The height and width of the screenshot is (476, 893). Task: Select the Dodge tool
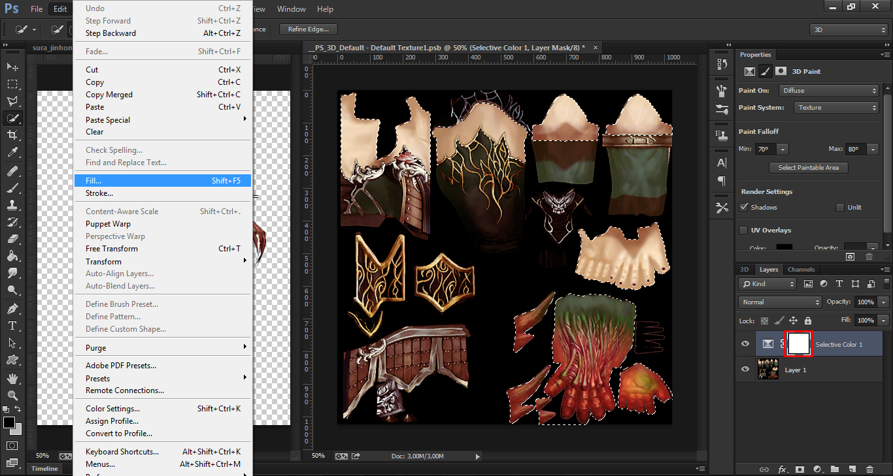tap(12, 290)
